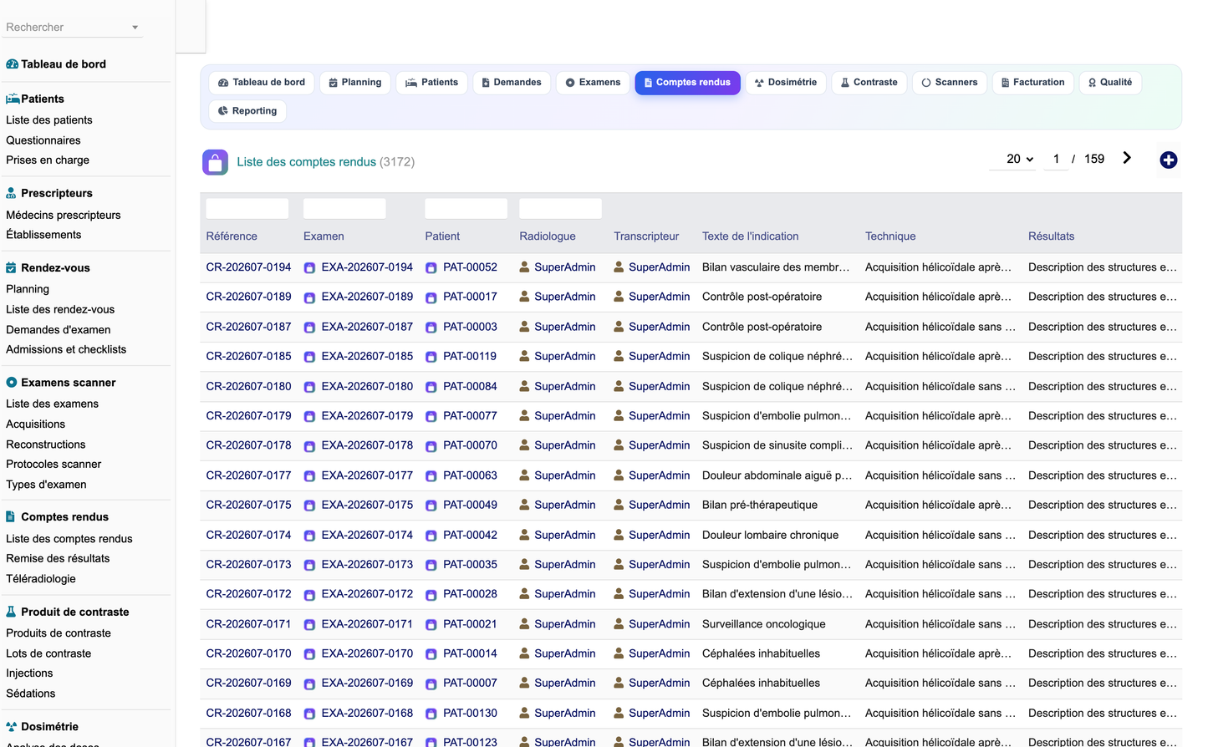Open Protocoles scanner in sidebar
Viewport: 1208px width, 747px height.
[54, 465]
